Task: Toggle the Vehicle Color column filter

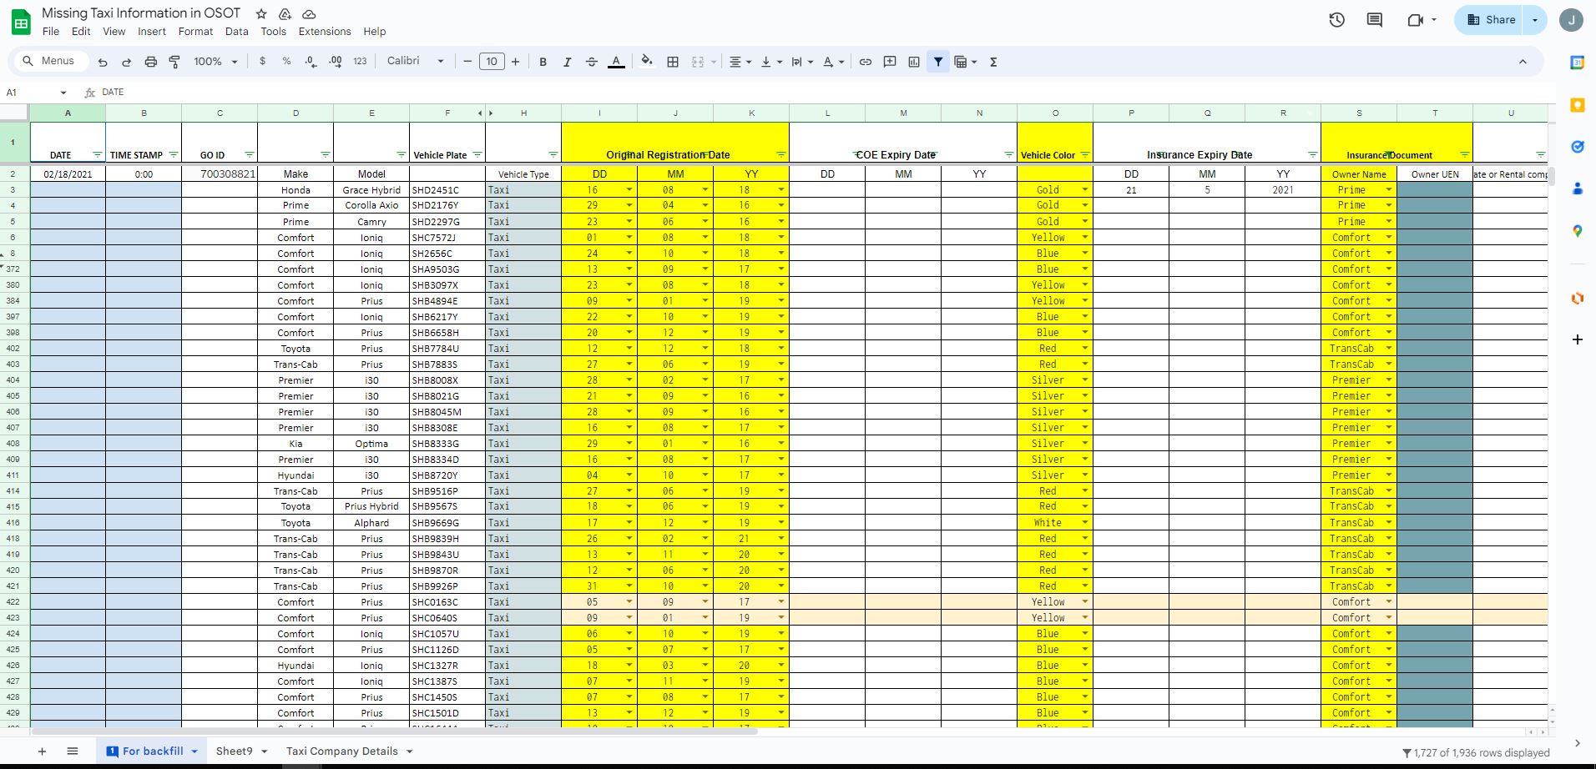Action: (1085, 155)
